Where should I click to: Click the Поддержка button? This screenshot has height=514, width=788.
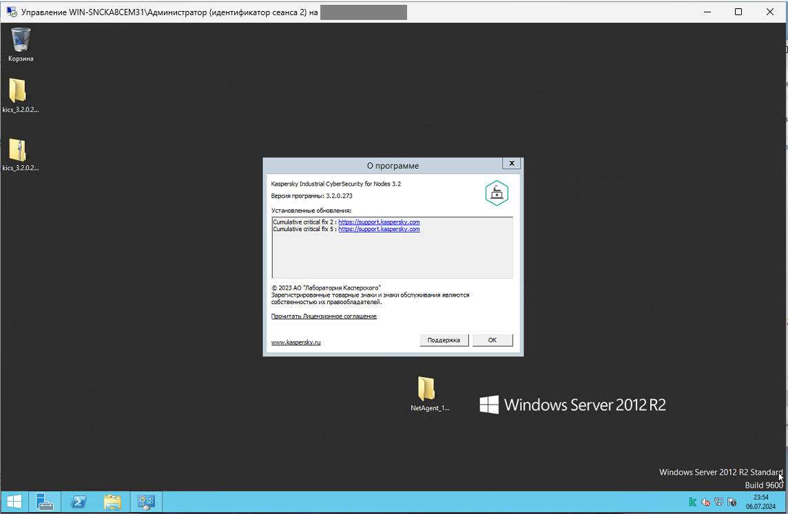(444, 341)
